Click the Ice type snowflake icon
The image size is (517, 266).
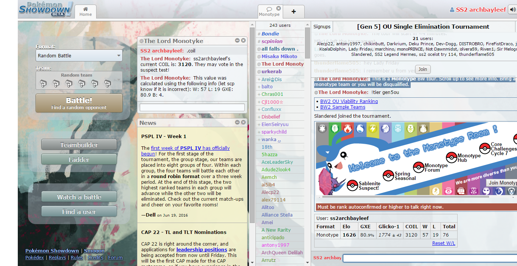(398, 129)
